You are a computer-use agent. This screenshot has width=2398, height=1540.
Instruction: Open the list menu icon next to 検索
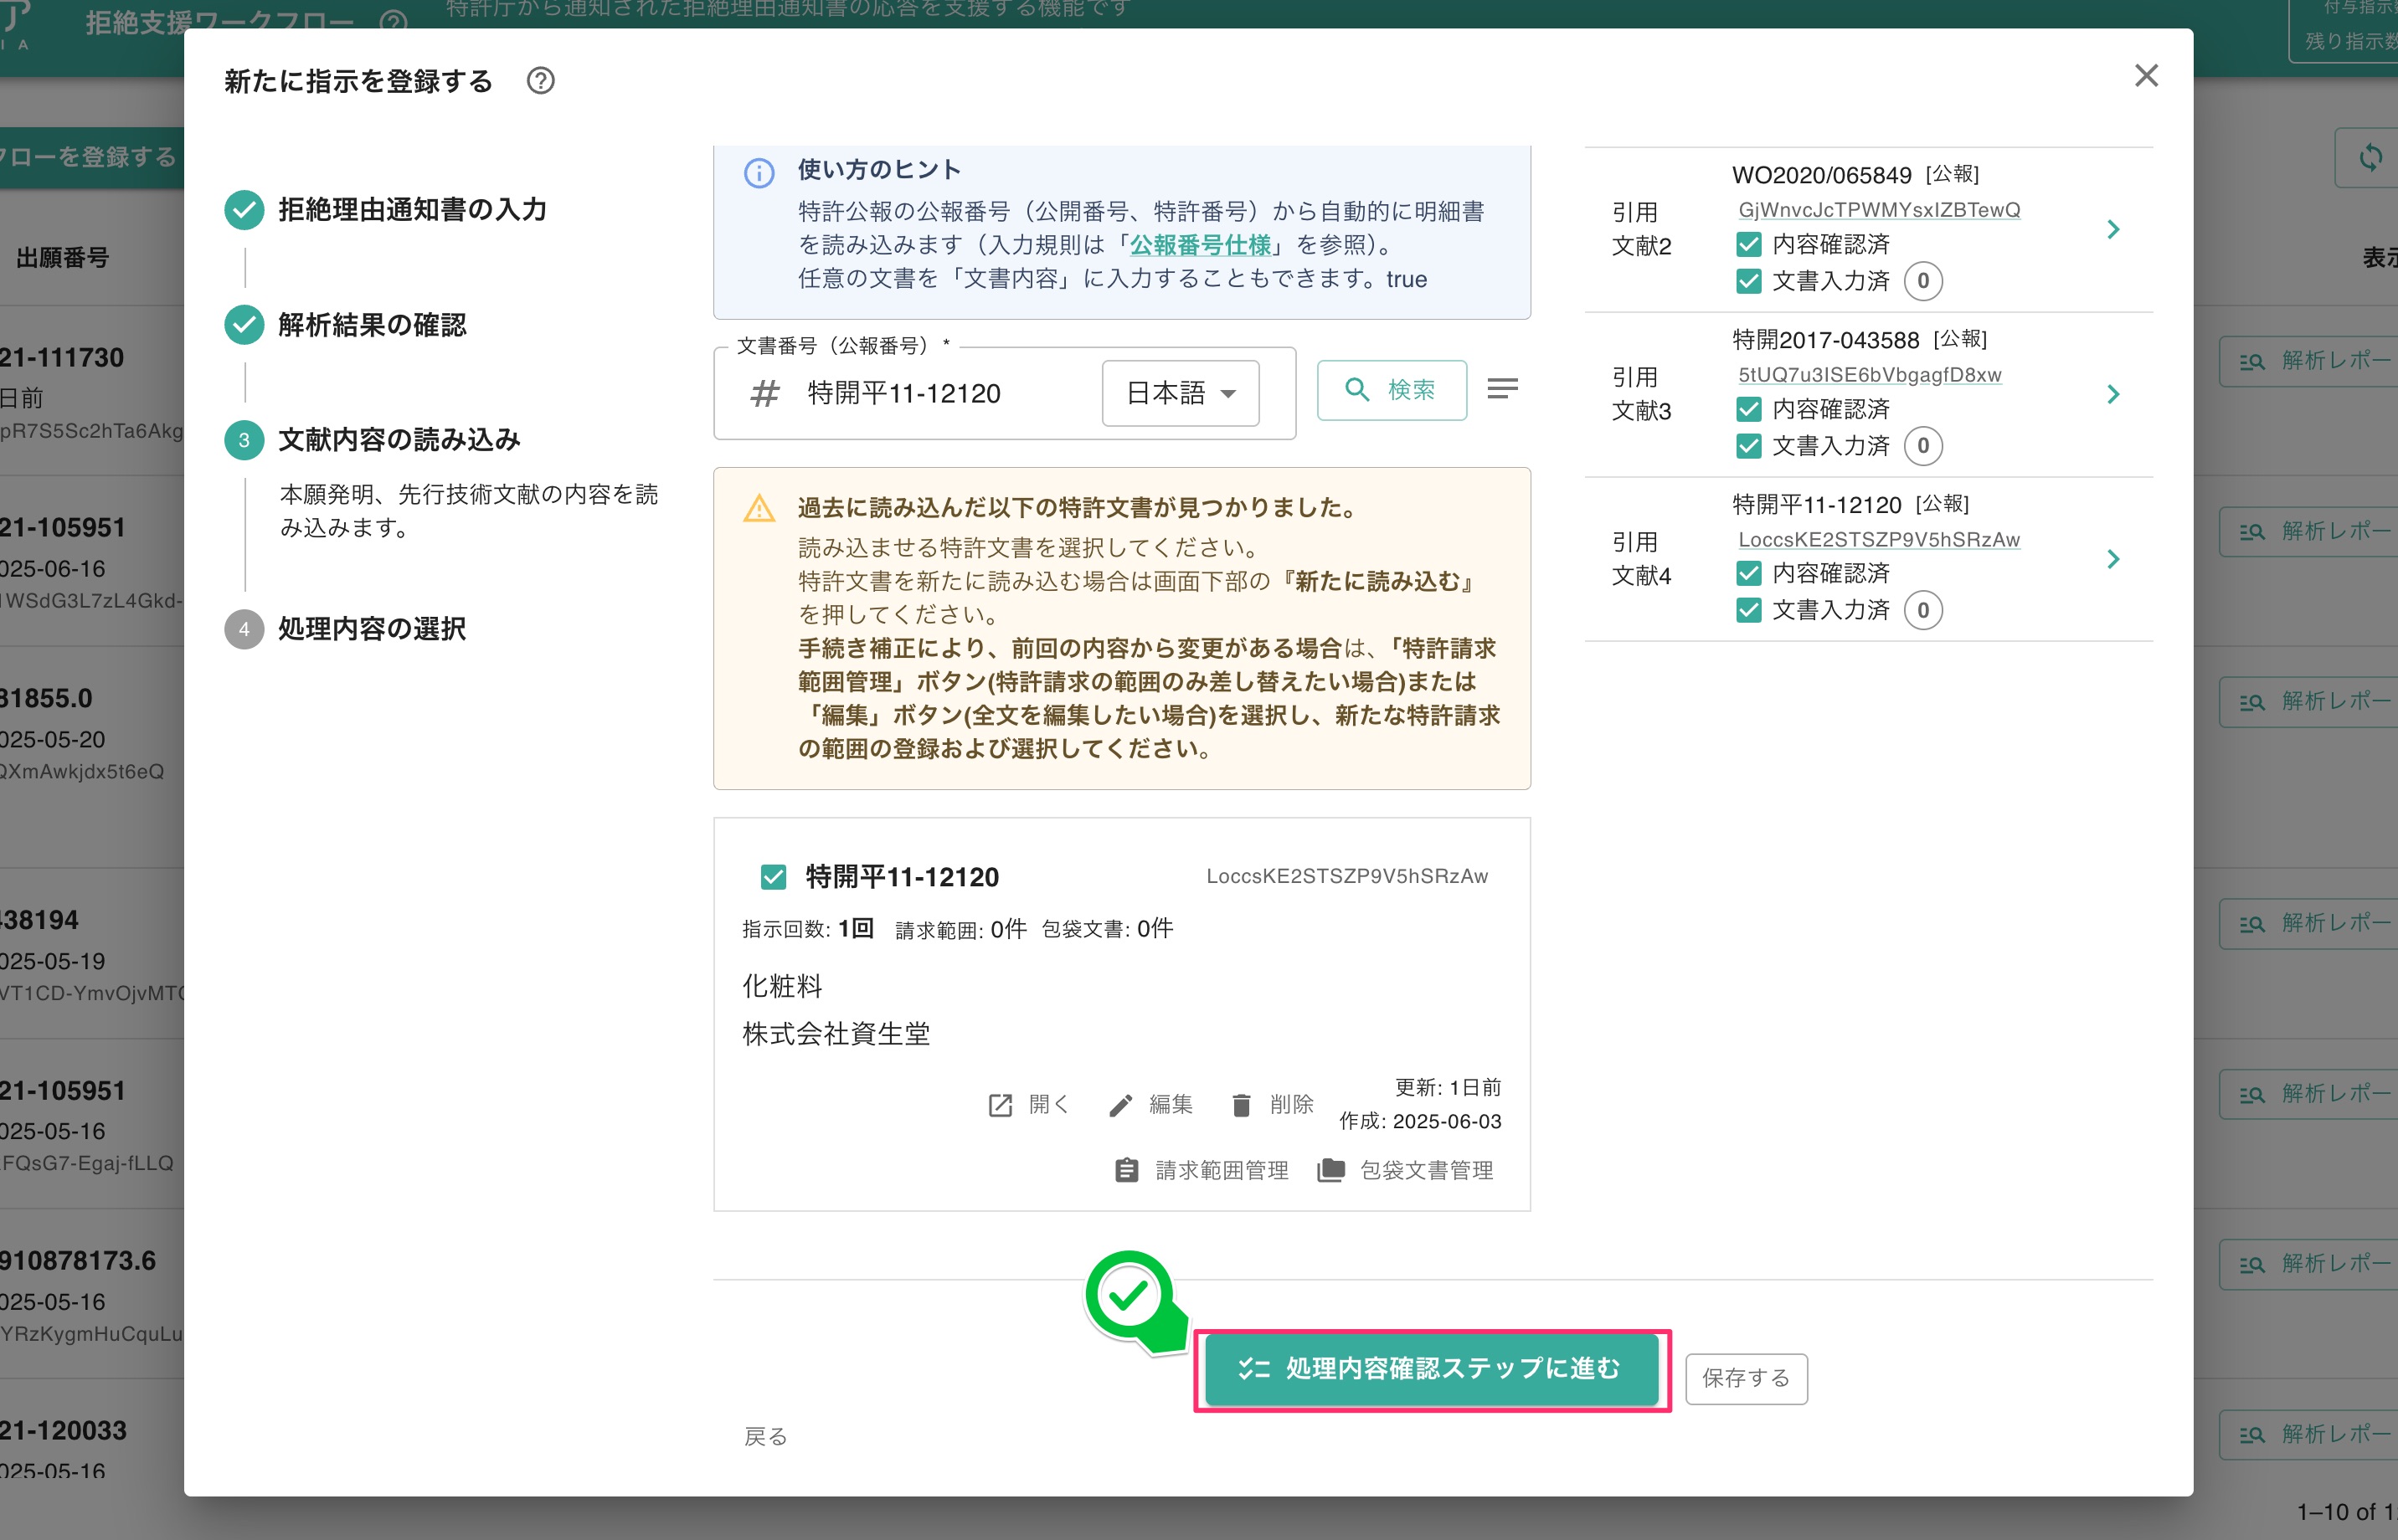coord(1501,388)
